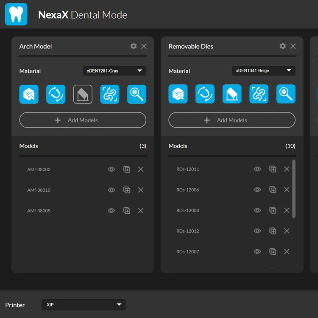Toggle visibility of RDs-12011
The height and width of the screenshot is (318, 318).
pos(257,169)
